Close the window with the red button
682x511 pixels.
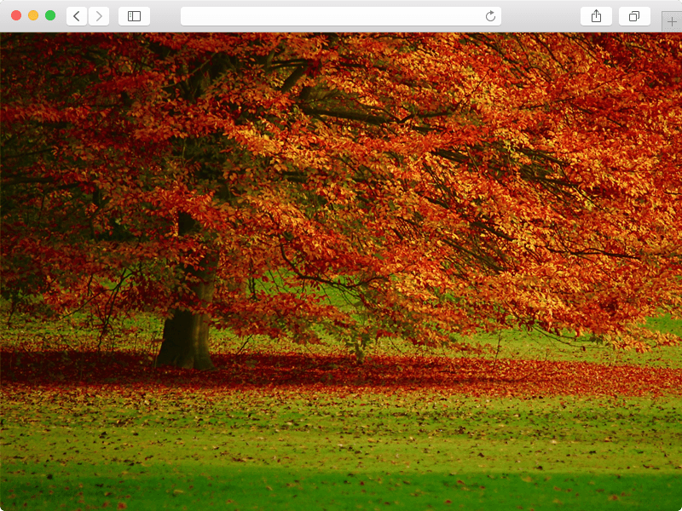[x=16, y=15]
